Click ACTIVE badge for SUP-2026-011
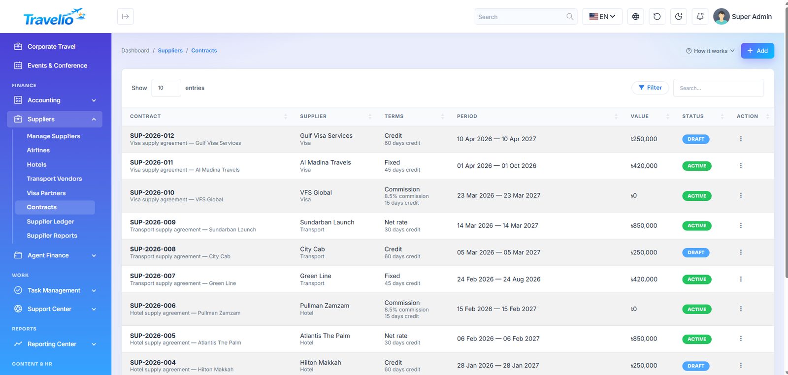This screenshot has width=788, height=375. pos(697,166)
